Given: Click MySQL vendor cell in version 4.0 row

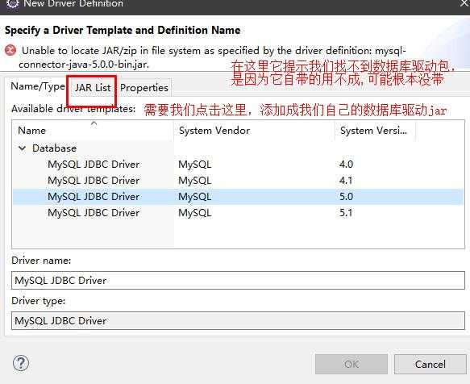Looking at the screenshot, I should [195, 164].
